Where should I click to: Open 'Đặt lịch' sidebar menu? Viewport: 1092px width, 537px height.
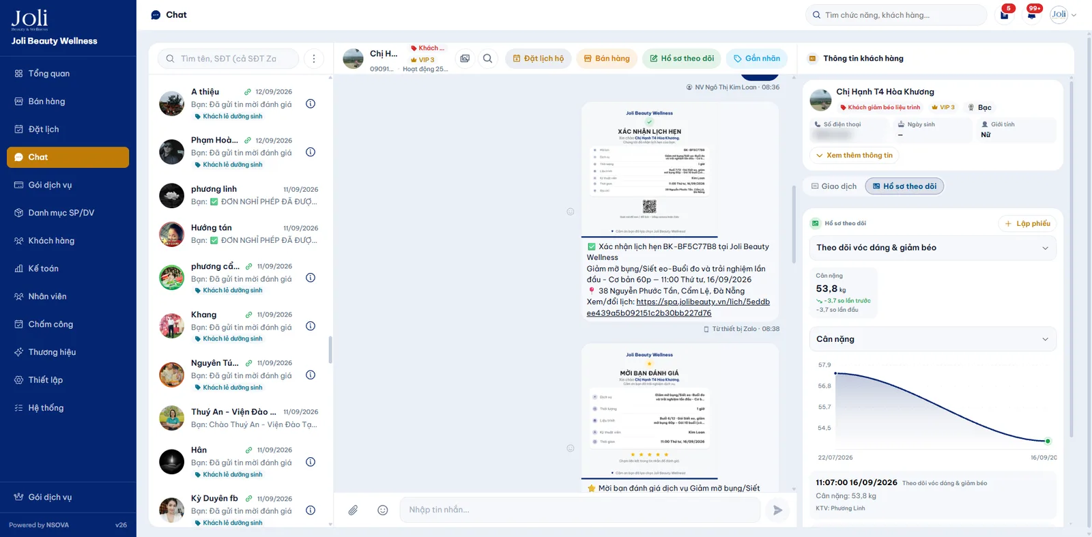click(x=68, y=130)
